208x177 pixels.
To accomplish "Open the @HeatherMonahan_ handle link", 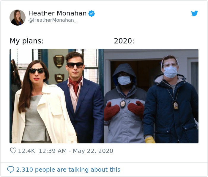I will point(52,21).
